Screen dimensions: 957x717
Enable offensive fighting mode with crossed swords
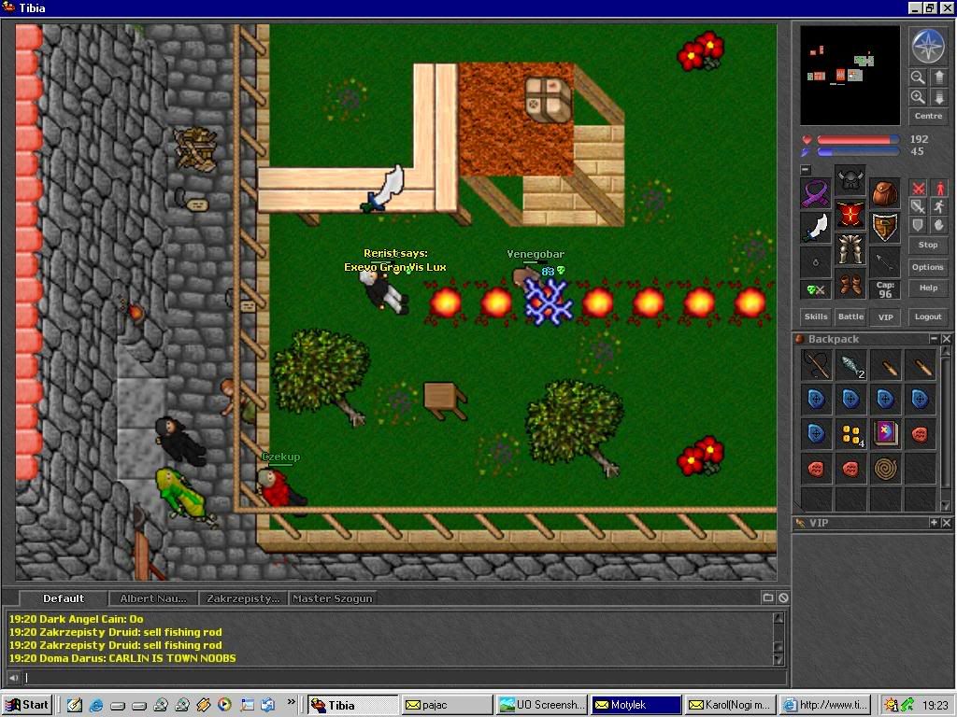click(918, 188)
